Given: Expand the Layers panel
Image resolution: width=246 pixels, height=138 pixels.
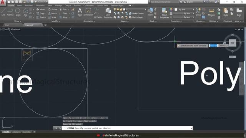Looking at the screenshot, I should (x=125, y=21).
